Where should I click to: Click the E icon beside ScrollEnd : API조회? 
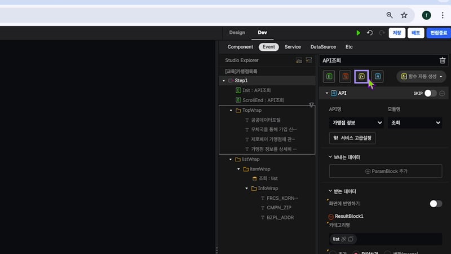pyautogui.click(x=238, y=100)
